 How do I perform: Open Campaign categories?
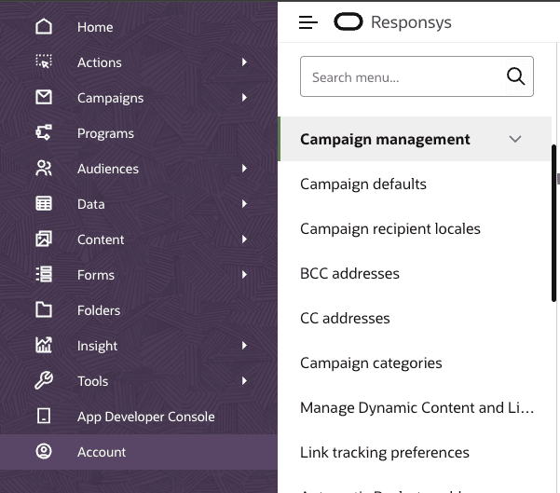371,363
